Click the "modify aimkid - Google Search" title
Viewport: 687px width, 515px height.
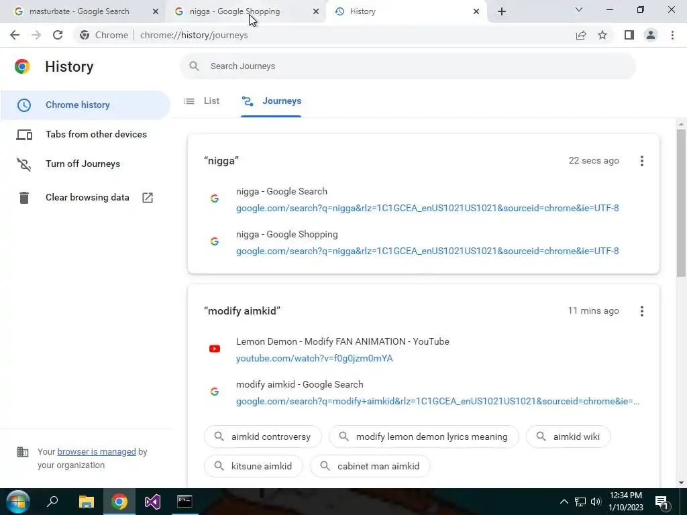pyautogui.click(x=300, y=384)
